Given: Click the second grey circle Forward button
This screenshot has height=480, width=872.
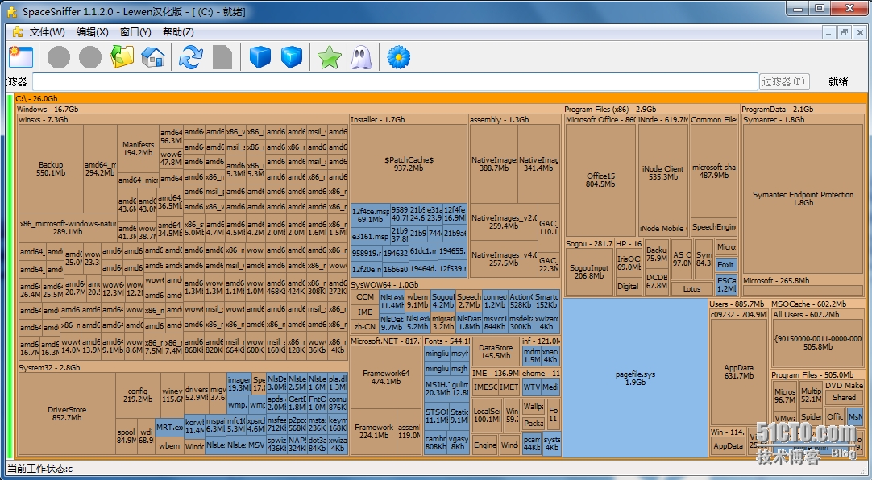Looking at the screenshot, I should click(x=90, y=57).
